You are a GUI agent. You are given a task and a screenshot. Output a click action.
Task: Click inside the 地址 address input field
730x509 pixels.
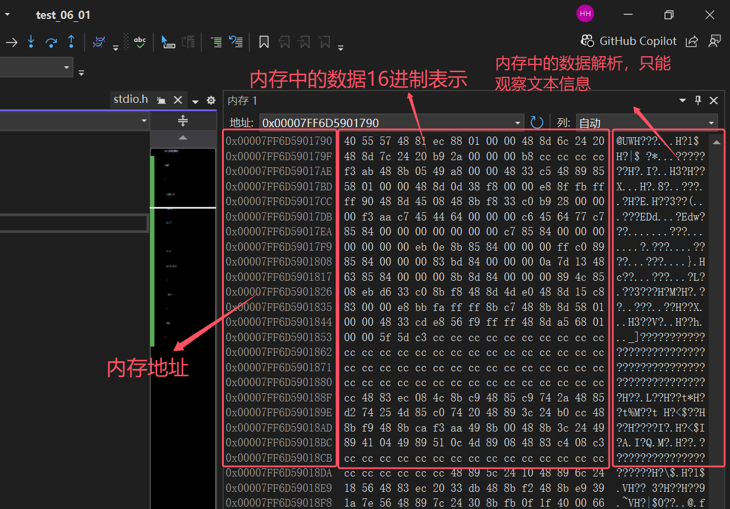[355, 122]
